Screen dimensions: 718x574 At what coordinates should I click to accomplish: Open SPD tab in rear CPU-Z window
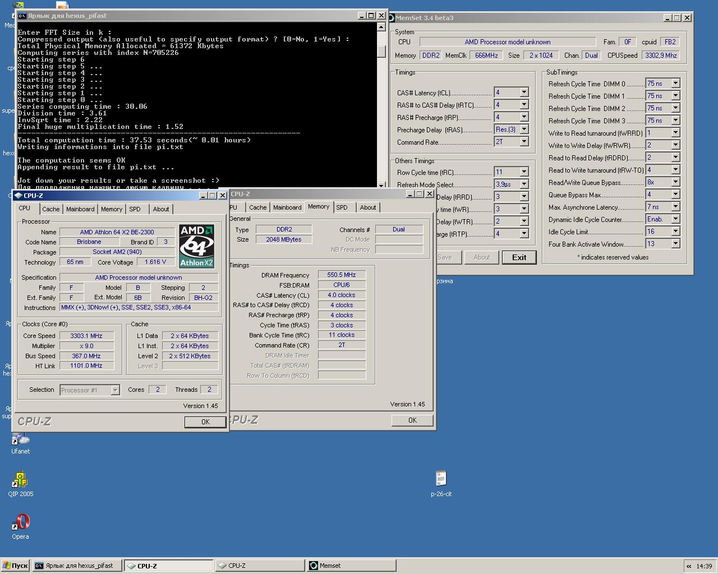coord(342,207)
